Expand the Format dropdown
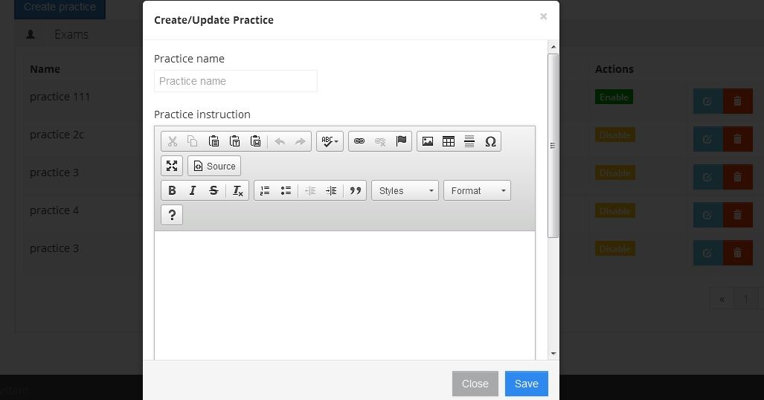 coord(477,191)
